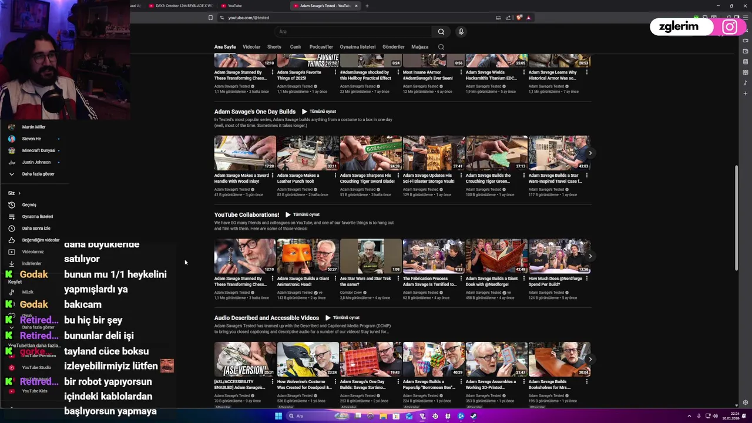Expand the Siz section chevron
The image size is (752, 423).
click(19, 193)
